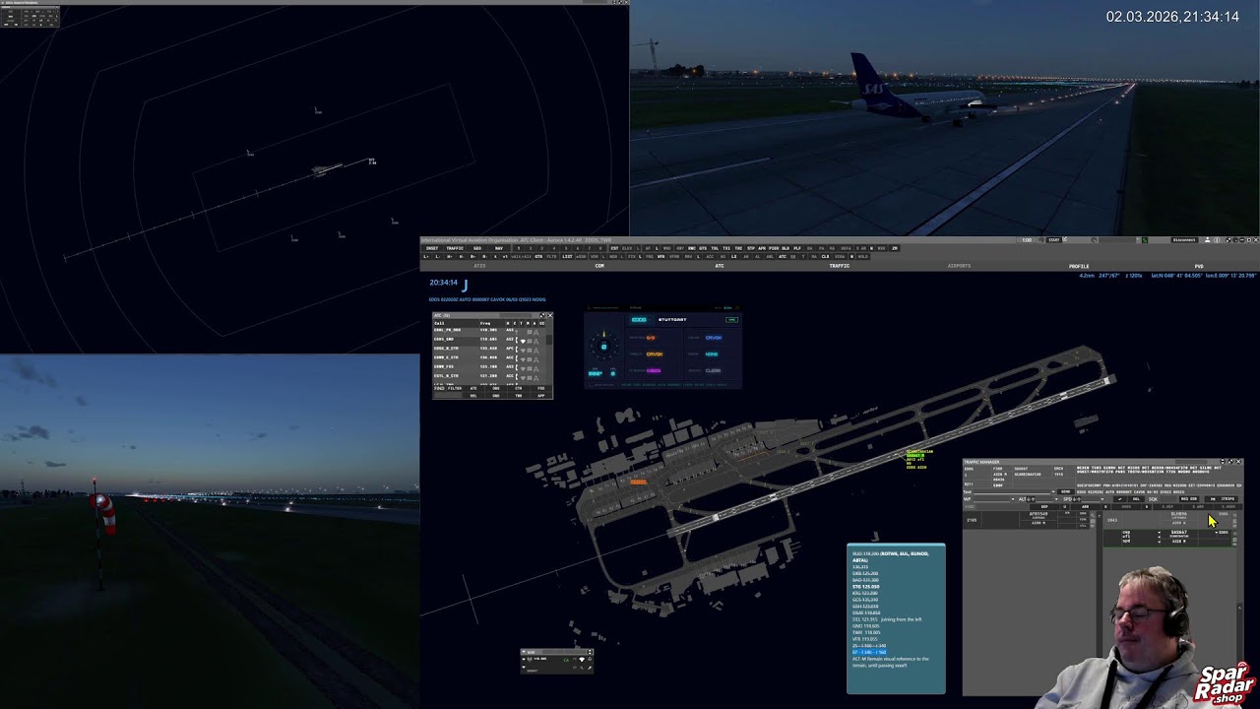Select EDWW_FSS row in ATC list

[x=489, y=367]
